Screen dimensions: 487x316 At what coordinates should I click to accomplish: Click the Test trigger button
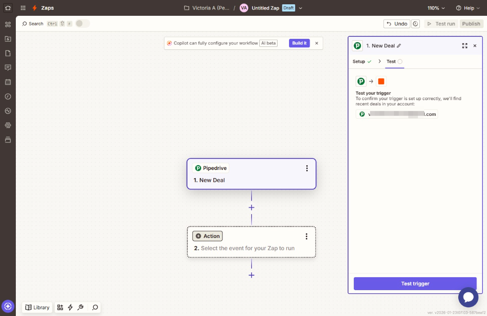(x=415, y=283)
